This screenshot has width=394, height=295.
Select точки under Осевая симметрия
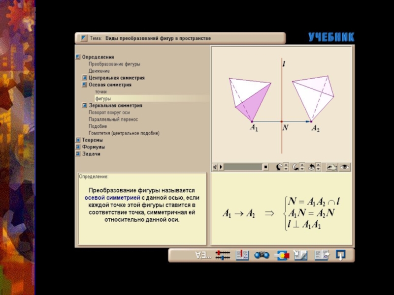(101, 92)
